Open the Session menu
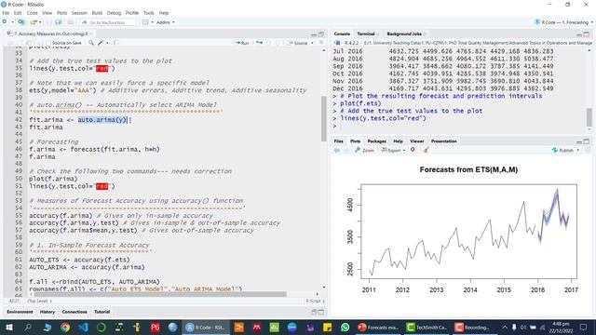This screenshot has width=596, height=335. point(79,13)
